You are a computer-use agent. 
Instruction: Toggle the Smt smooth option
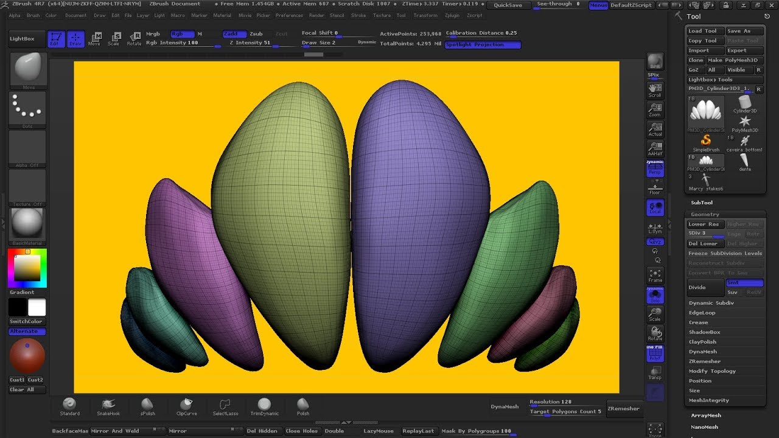pyautogui.click(x=745, y=283)
